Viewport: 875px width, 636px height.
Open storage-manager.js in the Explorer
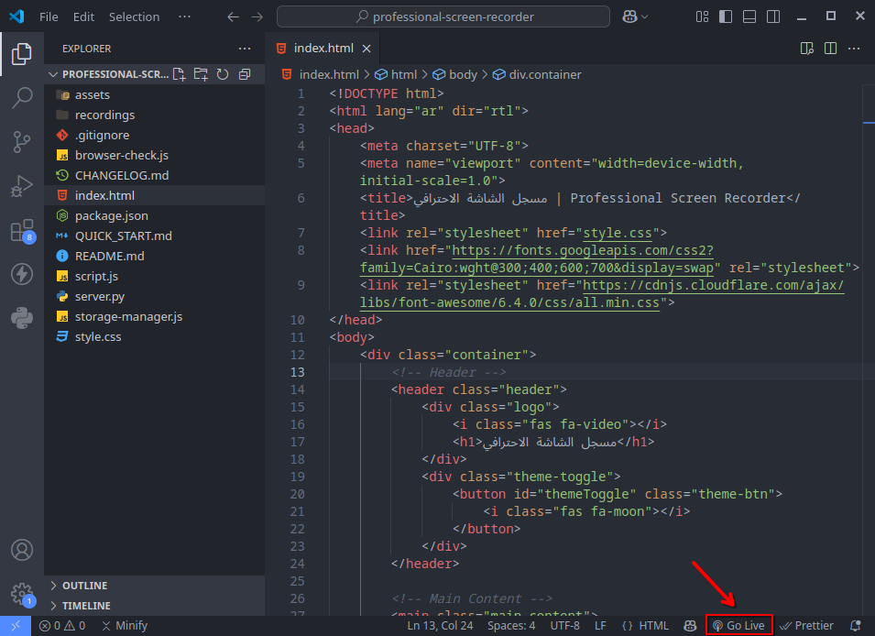point(154,316)
